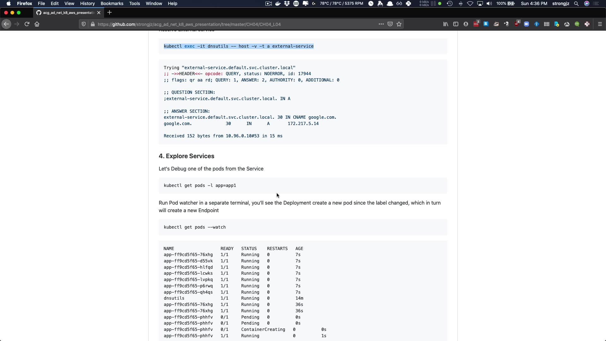Show sidebars icon in toolbar
Image resolution: width=606 pixels, height=341 pixels.
(455, 24)
